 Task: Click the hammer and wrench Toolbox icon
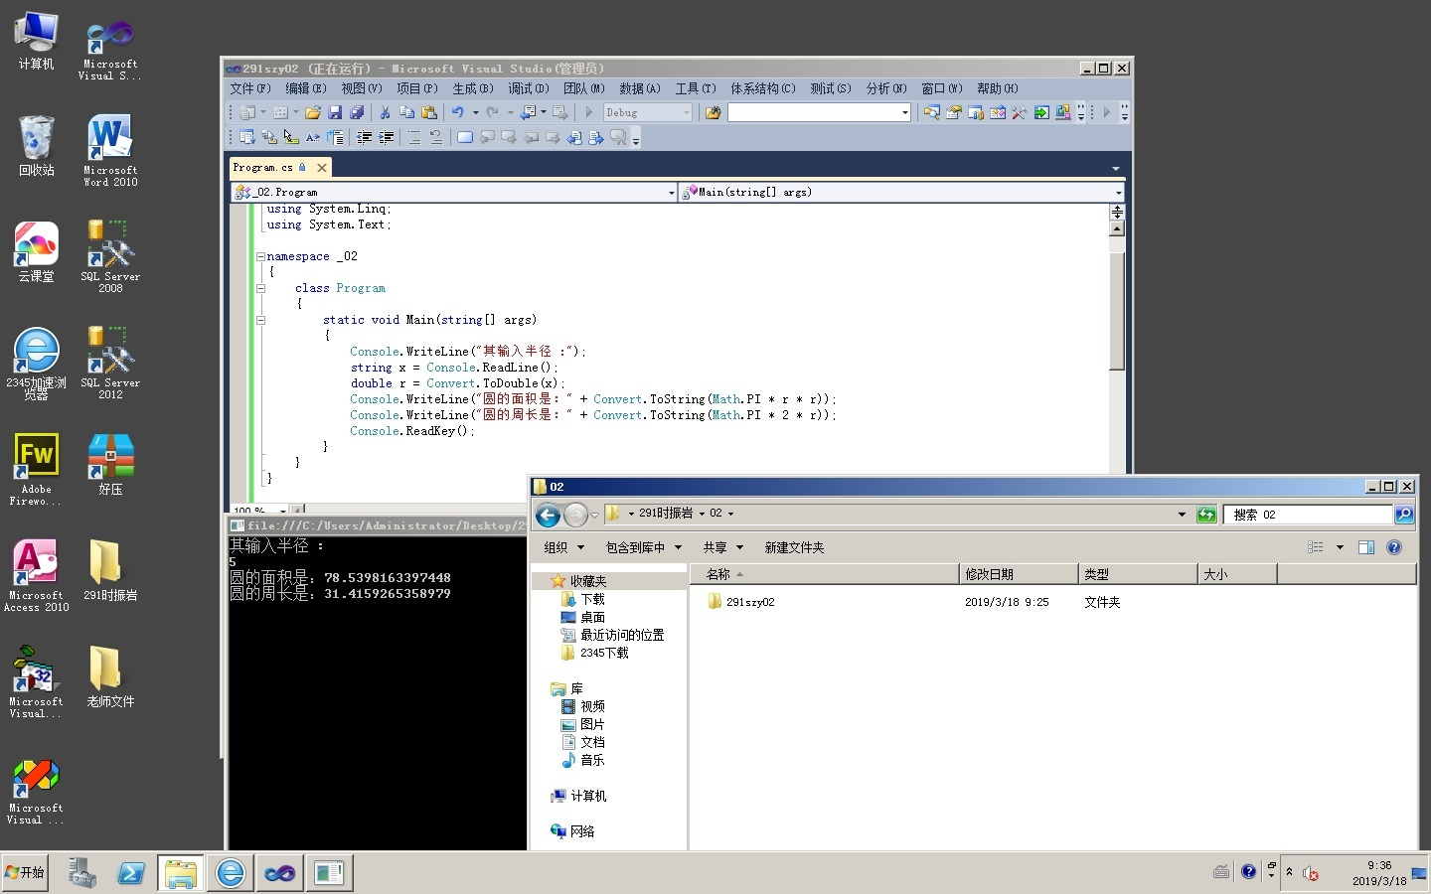click(x=1020, y=112)
